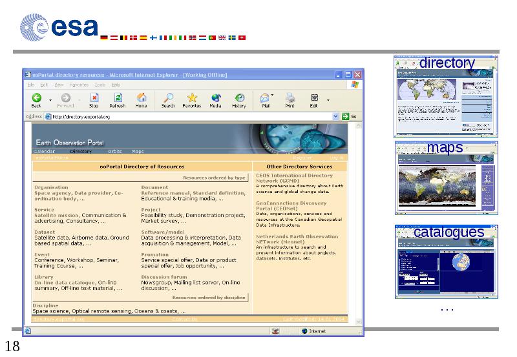Click the Mail envelope icon
Screen dimensions: 517x357
265,98
